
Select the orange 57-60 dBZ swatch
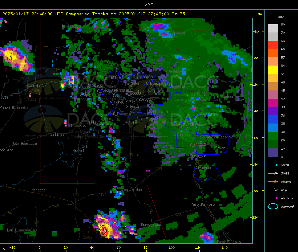tap(273, 53)
